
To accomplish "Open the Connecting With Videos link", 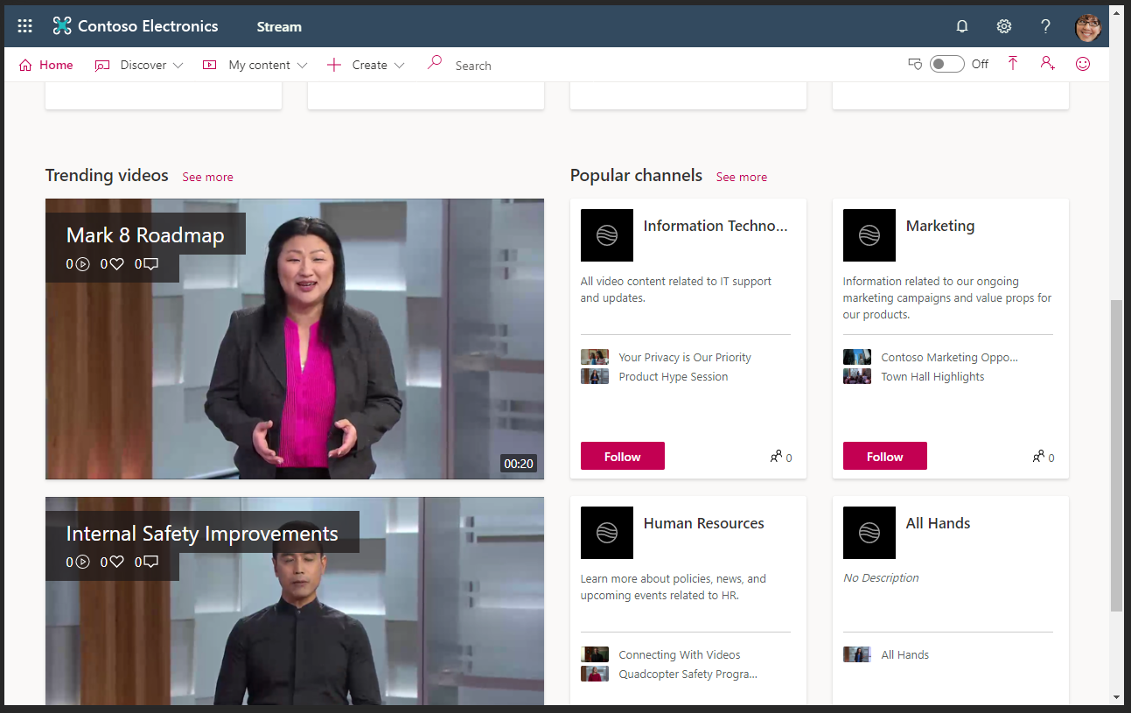I will (x=680, y=654).
